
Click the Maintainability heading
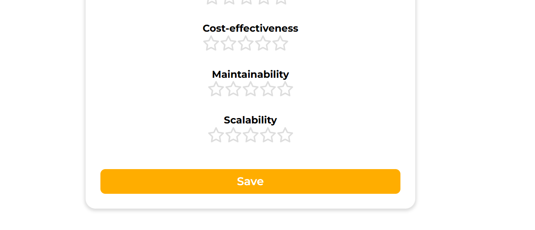tap(250, 74)
